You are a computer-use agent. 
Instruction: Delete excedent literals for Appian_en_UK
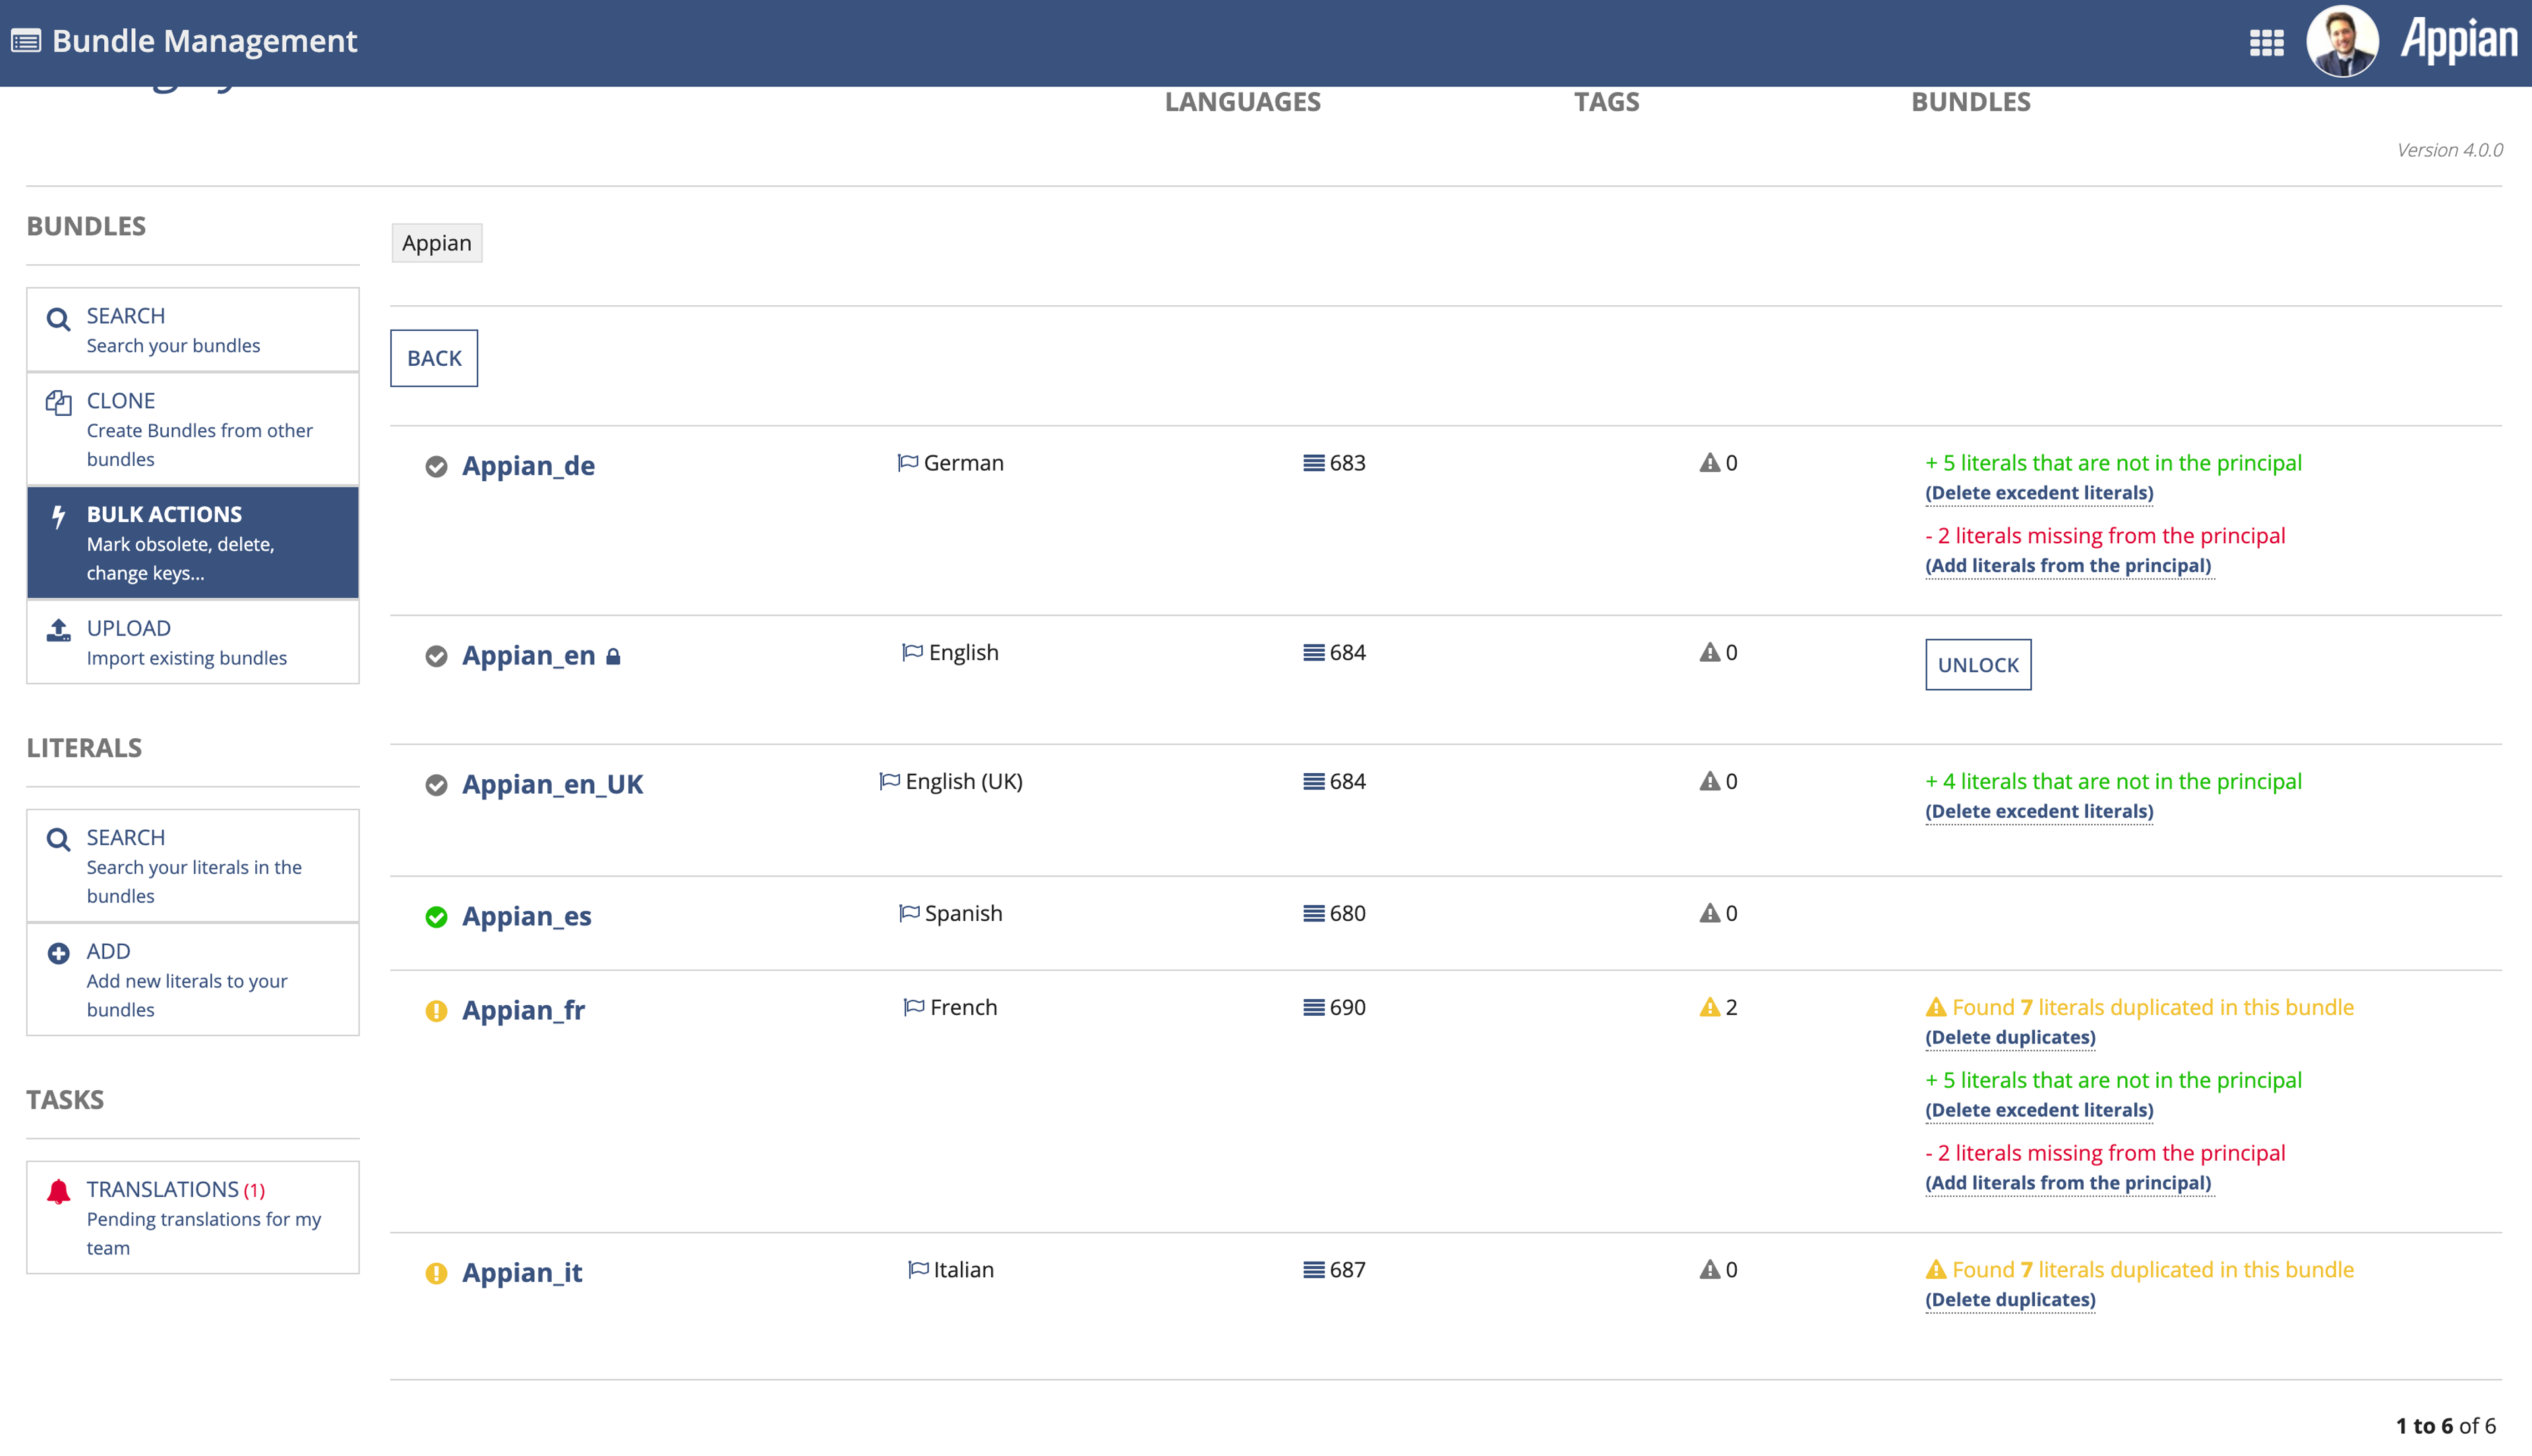pos(2039,811)
